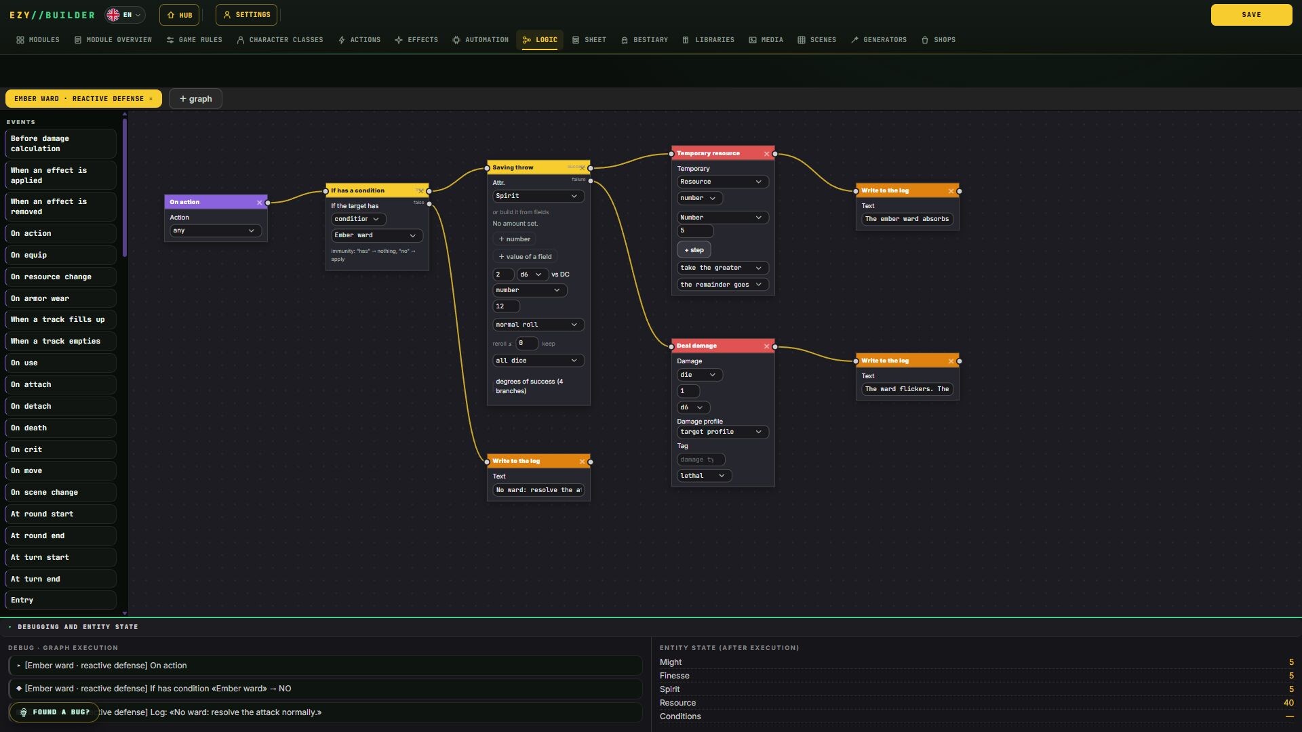Image resolution: width=1302 pixels, height=732 pixels.
Task: Click the Save button
Action: pyautogui.click(x=1251, y=15)
